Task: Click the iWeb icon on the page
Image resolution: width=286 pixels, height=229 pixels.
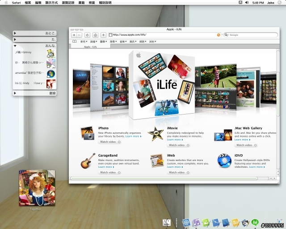Action: coord(157,161)
